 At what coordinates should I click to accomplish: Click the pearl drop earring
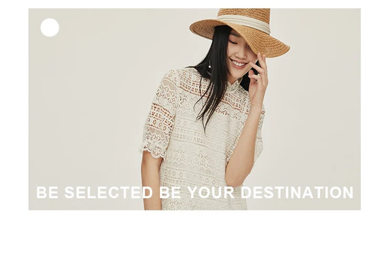(210, 66)
